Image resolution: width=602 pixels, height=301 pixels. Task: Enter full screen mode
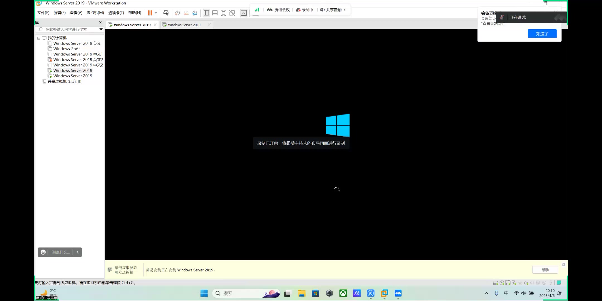tap(224, 13)
